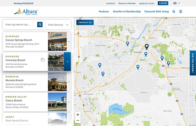Click the blue location search magnifier button
The image size is (196, 126).
click(40, 24)
